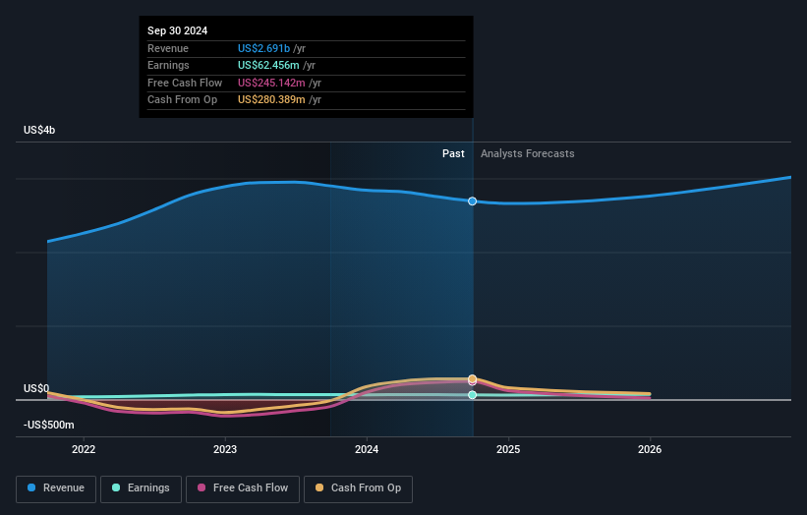Image resolution: width=807 pixels, height=515 pixels.
Task: Click the US$245.142m free cash flow value
Action: pos(271,83)
